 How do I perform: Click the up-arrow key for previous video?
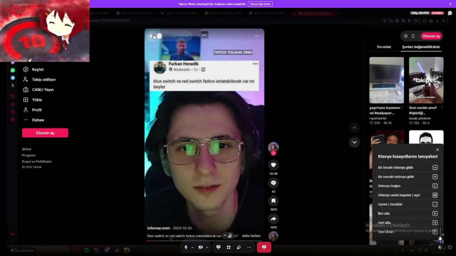pos(435,167)
